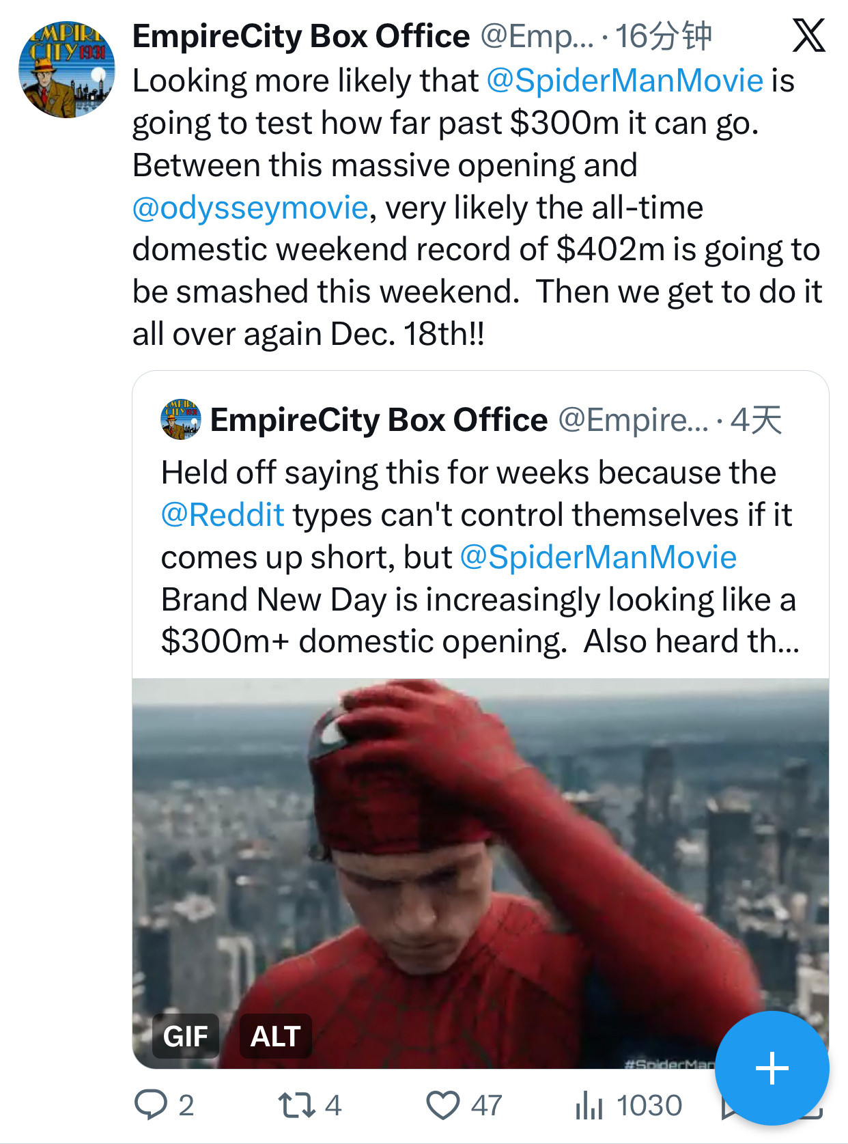Open the quoted tweet's 4天 timestamp
This screenshot has width=848, height=1144.
[x=756, y=420]
